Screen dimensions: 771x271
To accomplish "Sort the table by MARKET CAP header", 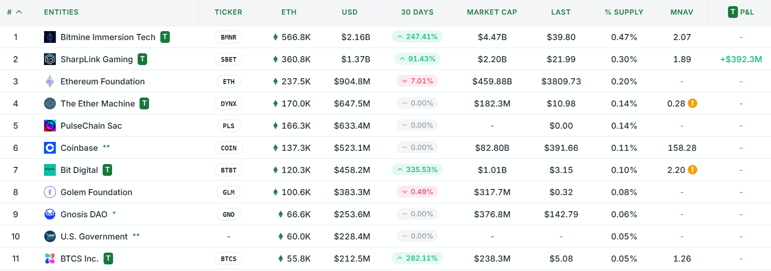I will click(x=491, y=12).
